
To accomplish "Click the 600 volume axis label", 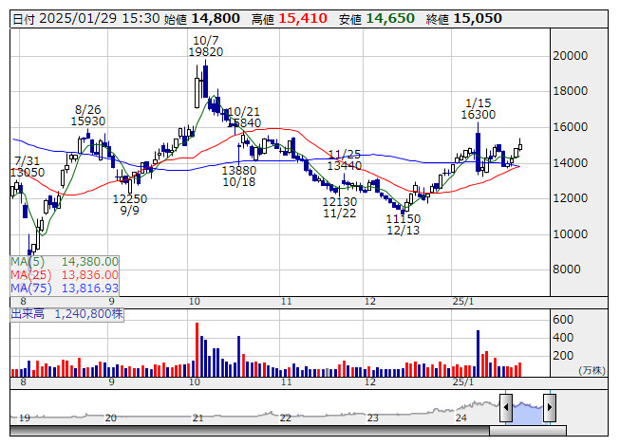I will 563,319.
